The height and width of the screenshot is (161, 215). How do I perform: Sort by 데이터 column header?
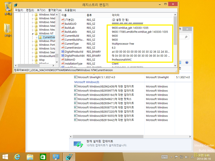coord(141,15)
